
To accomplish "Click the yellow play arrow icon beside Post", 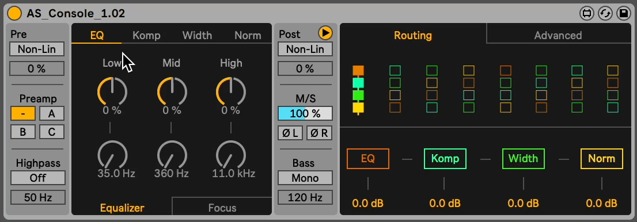I will click(x=325, y=33).
